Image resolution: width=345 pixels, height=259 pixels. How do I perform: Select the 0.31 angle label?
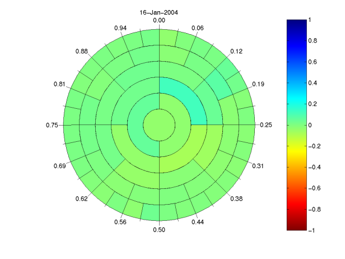(258, 166)
